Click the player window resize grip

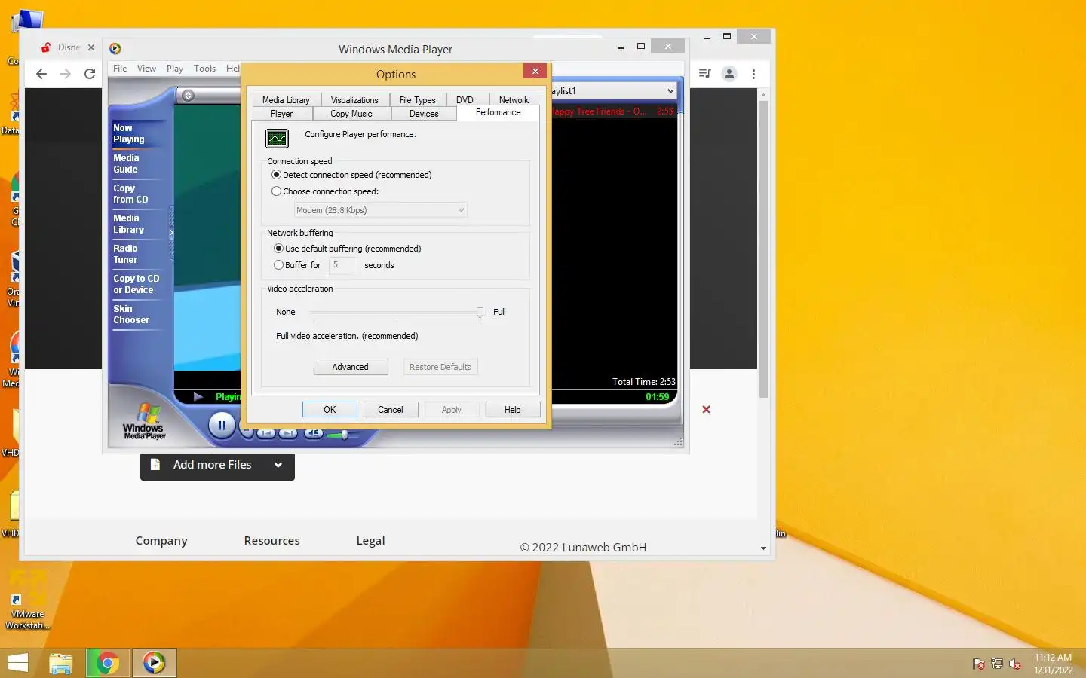pos(679,442)
